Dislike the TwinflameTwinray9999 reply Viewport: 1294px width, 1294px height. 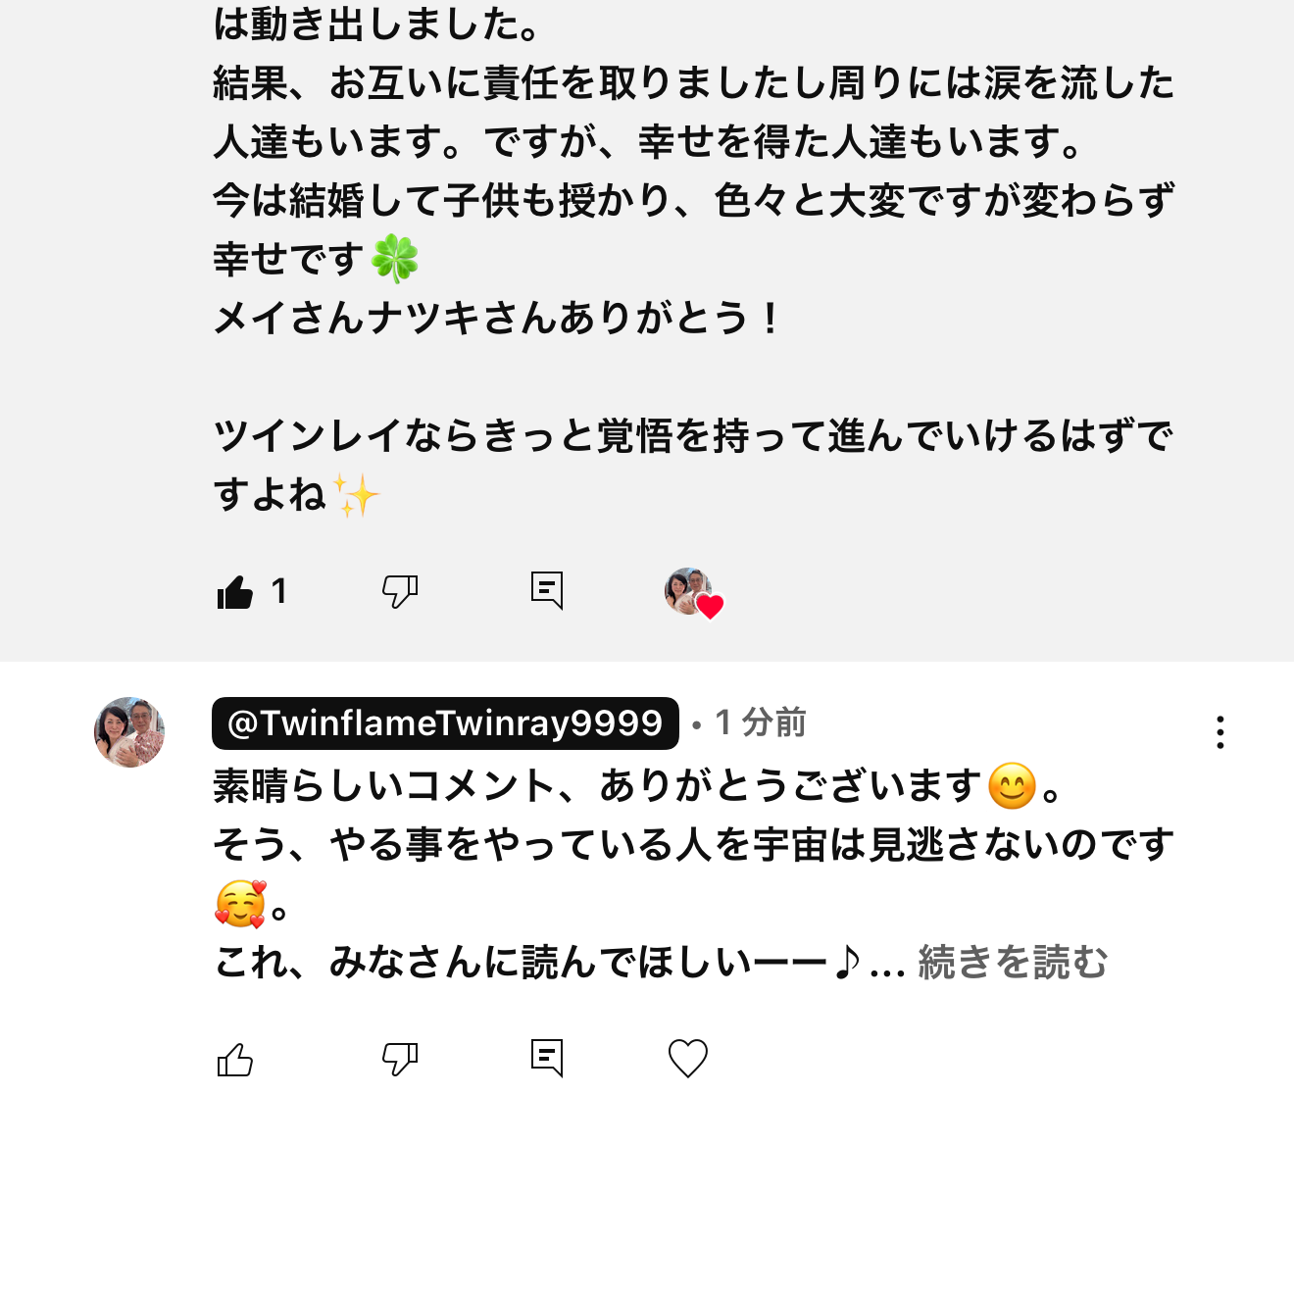(x=399, y=1059)
